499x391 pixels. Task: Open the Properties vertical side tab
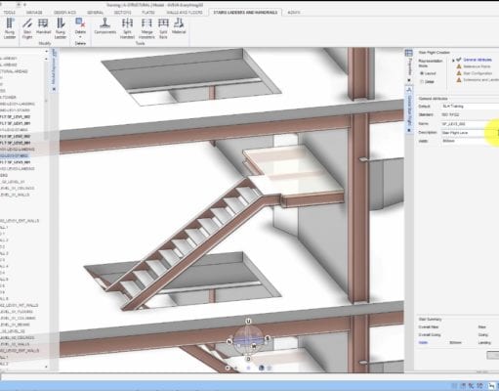(409, 67)
